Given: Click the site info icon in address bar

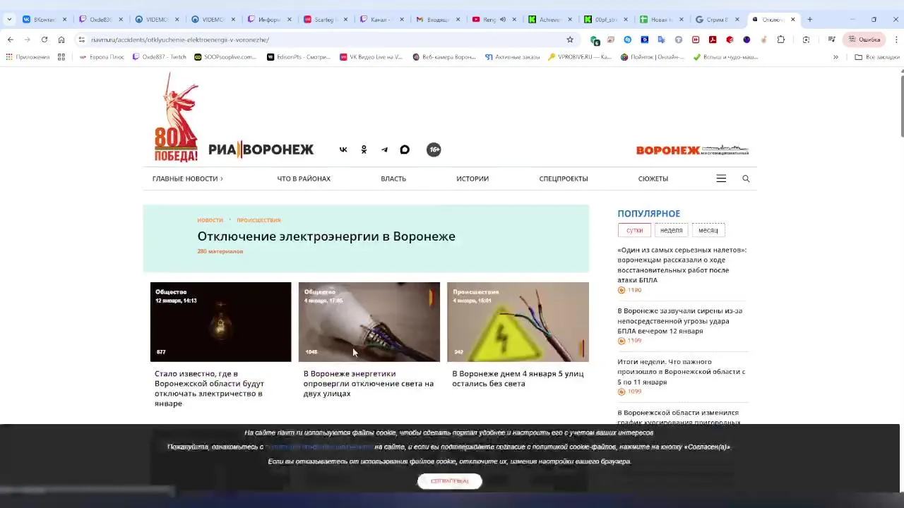Looking at the screenshot, I should click(82, 40).
